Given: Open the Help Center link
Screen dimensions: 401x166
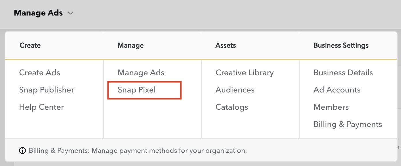Looking at the screenshot, I should tap(41, 107).
